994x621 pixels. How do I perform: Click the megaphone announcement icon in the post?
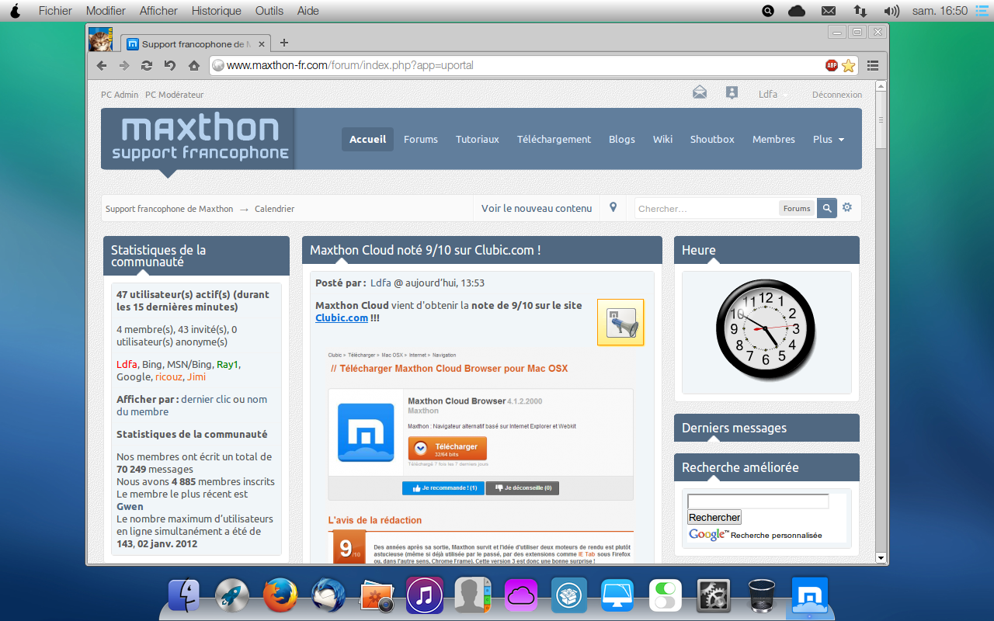[x=620, y=322]
